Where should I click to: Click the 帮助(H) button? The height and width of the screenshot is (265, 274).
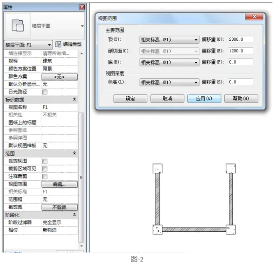(x=241, y=98)
